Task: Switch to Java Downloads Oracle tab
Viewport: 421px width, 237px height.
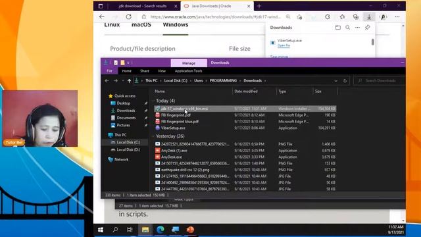Action: 211,6
